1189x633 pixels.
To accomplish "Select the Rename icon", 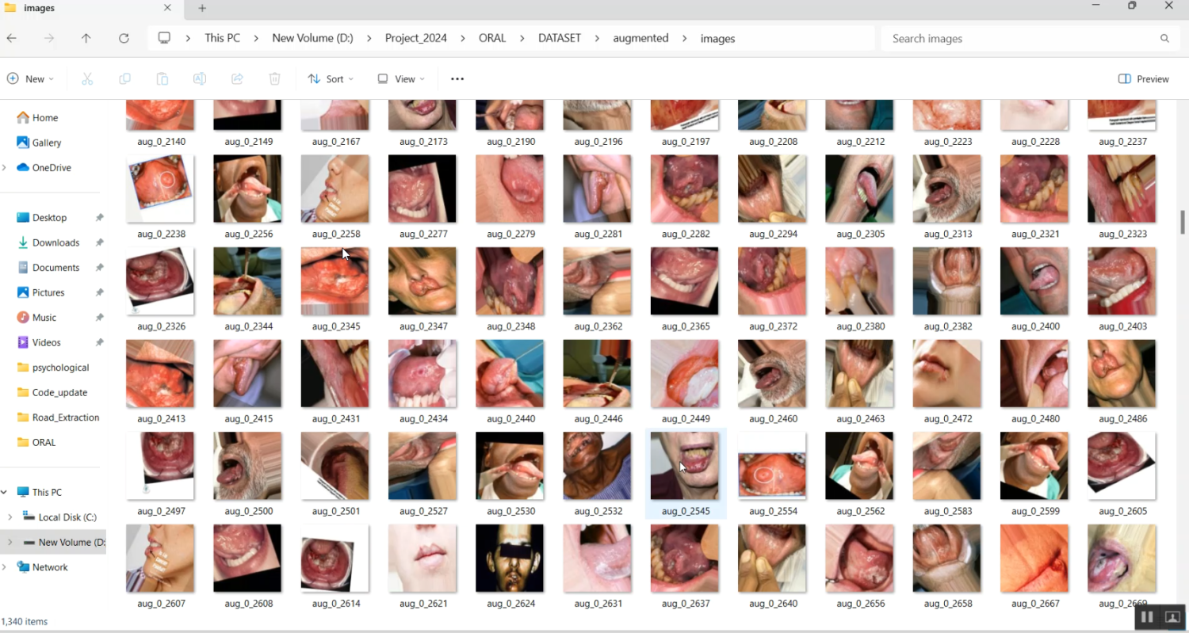I will [199, 78].
